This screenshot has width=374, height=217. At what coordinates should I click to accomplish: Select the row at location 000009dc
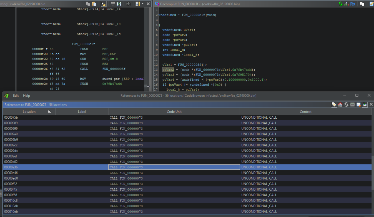(187, 151)
